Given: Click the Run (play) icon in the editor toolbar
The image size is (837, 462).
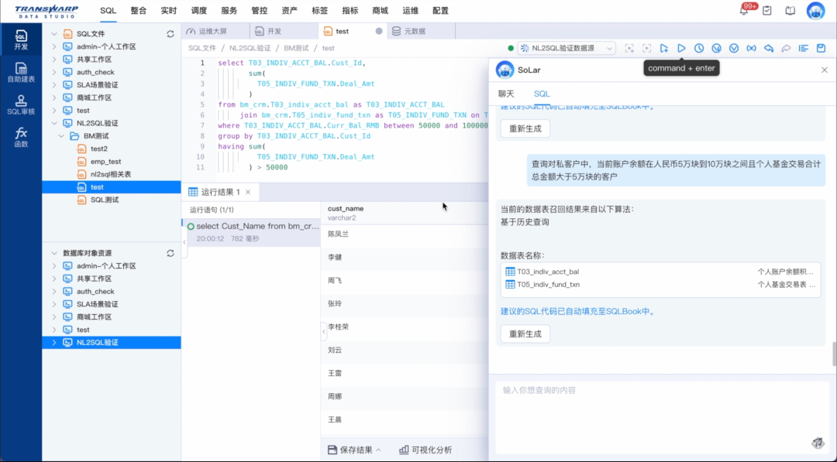Looking at the screenshot, I should point(681,48).
